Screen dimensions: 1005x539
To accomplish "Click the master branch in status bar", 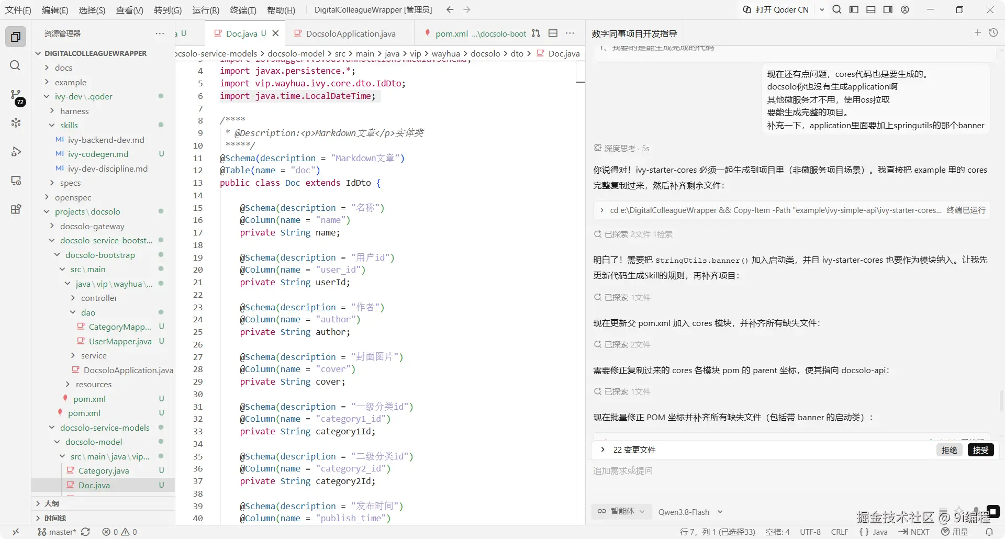I will click(57, 532).
